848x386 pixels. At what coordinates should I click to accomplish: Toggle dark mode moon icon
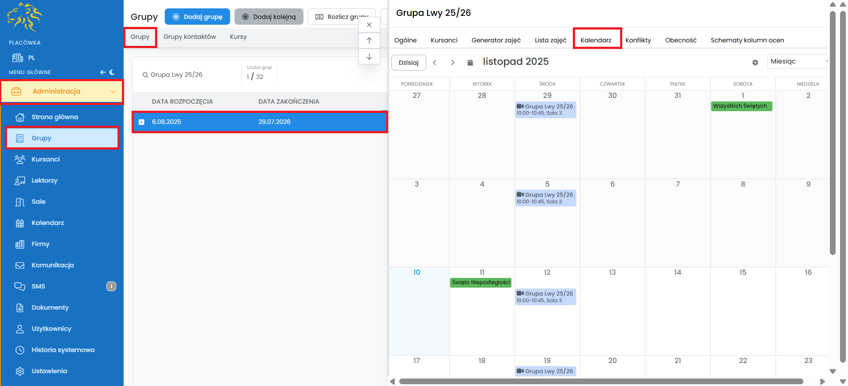[112, 72]
